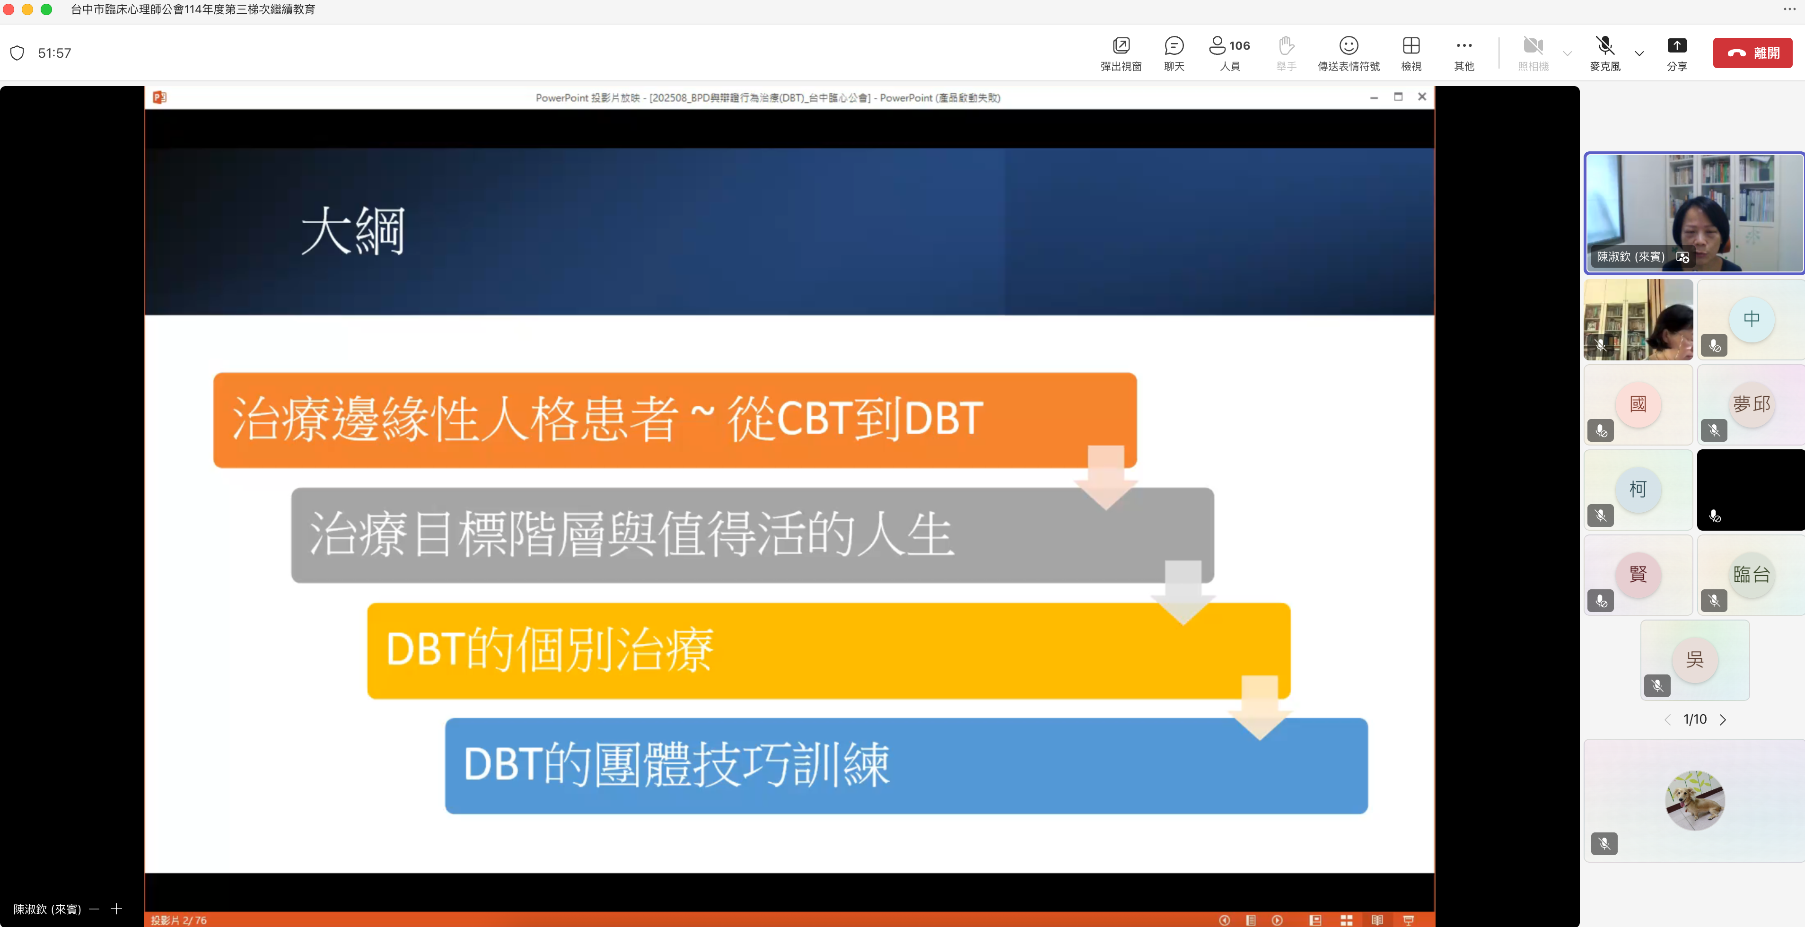Zoom in shared content with plus
The image size is (1805, 927).
[116, 909]
